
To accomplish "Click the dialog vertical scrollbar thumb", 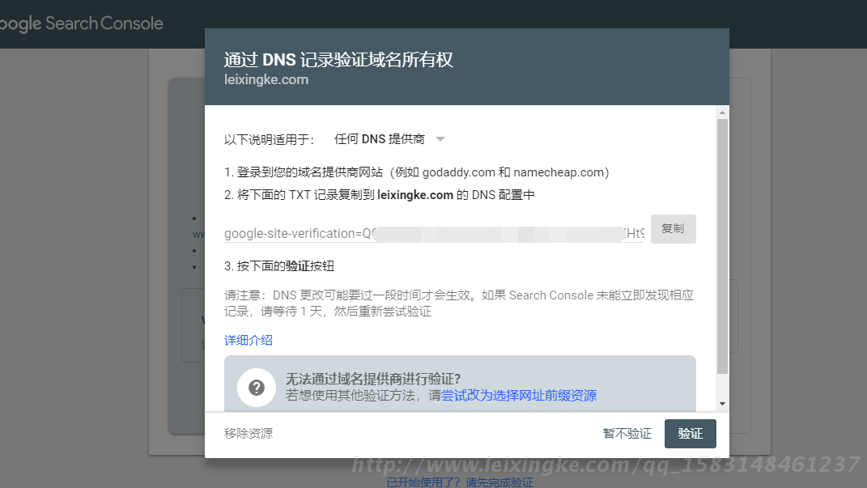I will point(722,247).
